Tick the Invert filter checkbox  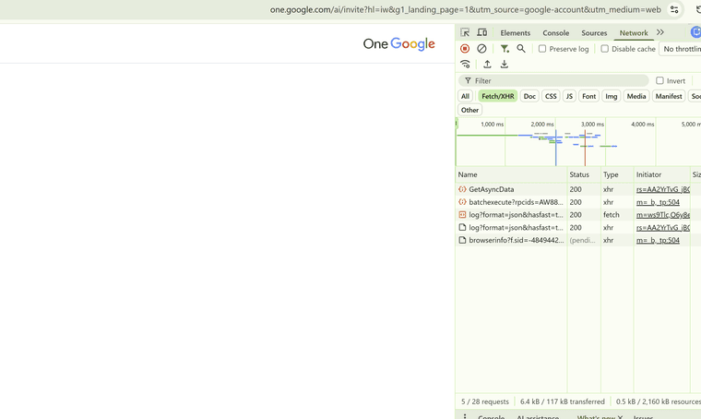click(x=660, y=81)
